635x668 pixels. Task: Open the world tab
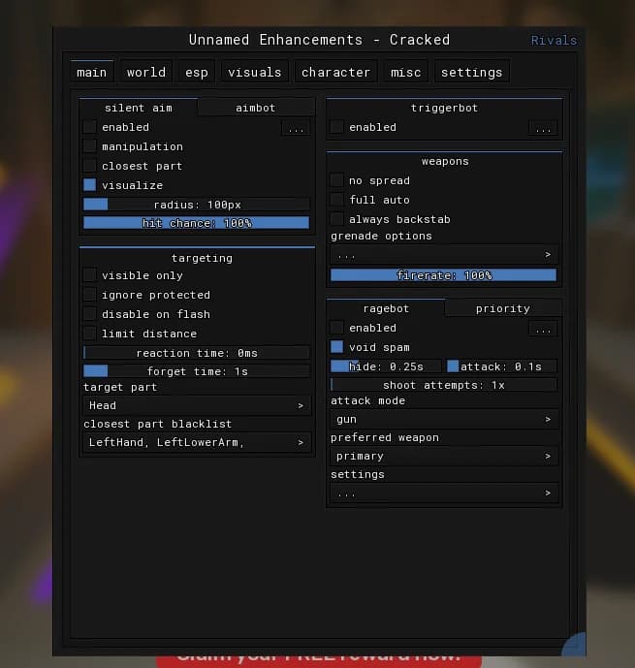(x=146, y=72)
